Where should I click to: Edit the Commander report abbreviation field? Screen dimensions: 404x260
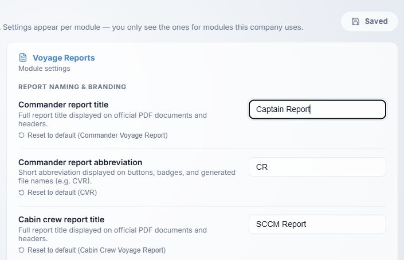(317, 167)
